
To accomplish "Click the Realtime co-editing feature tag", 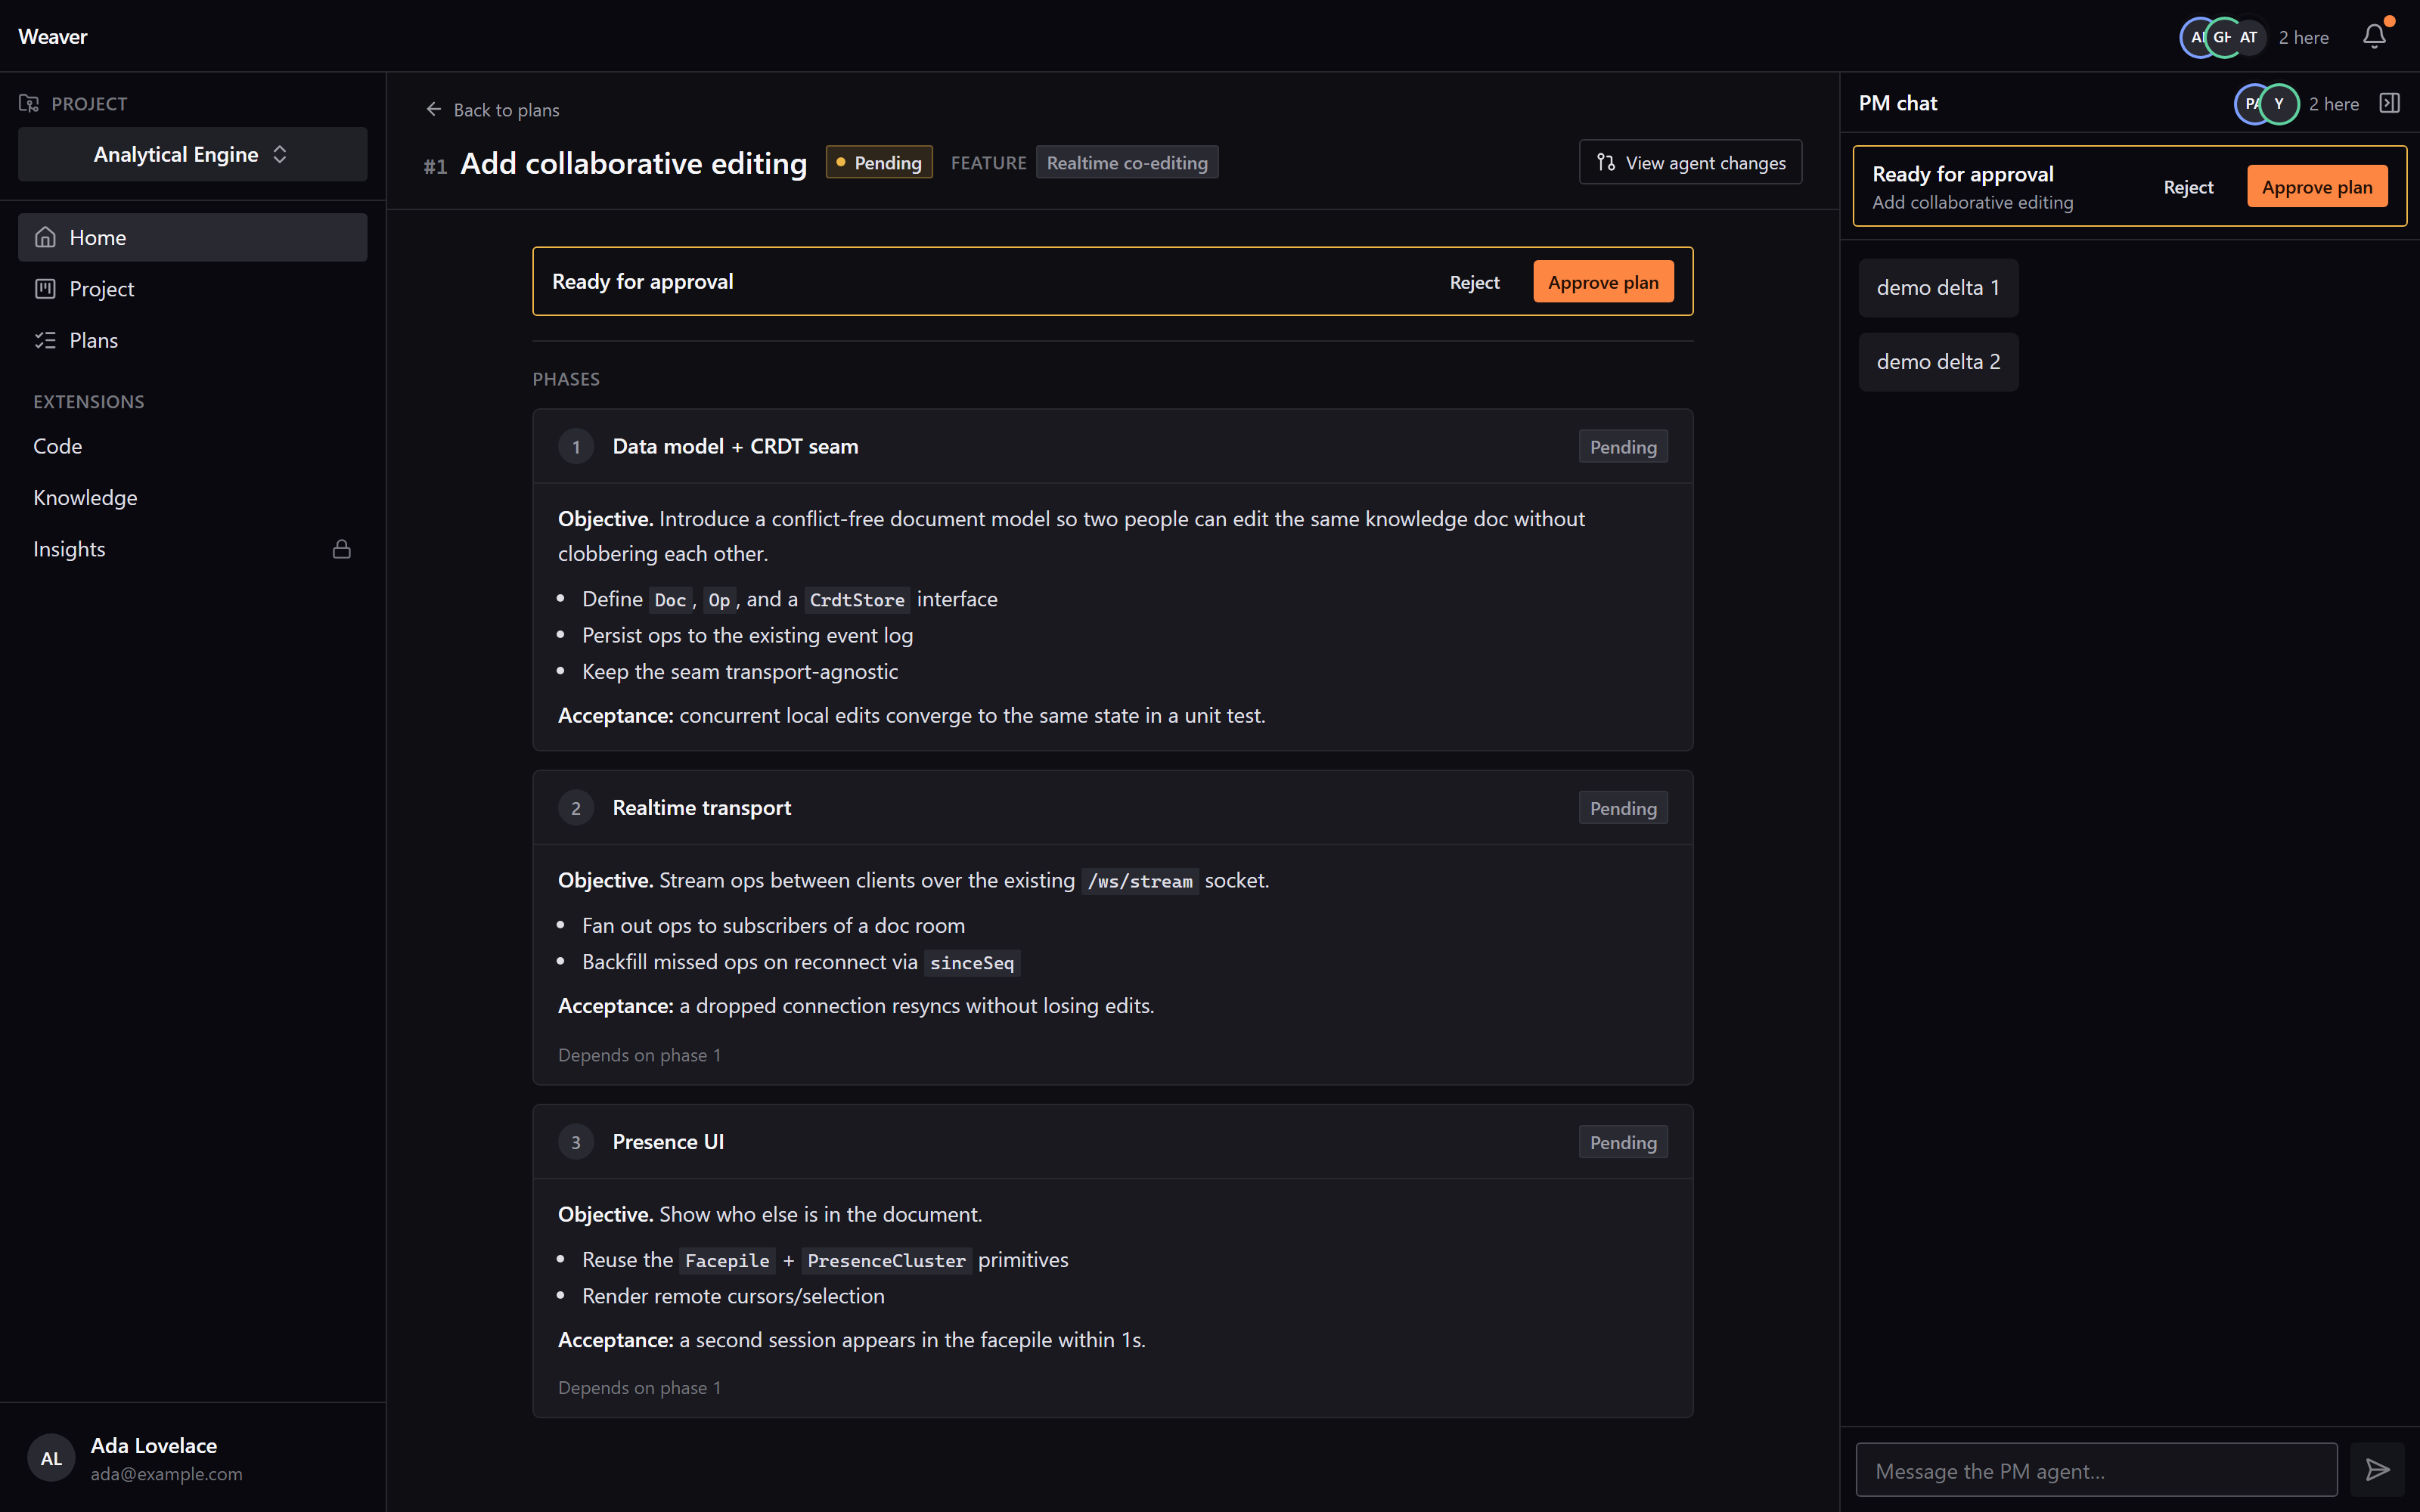I will point(1127,162).
